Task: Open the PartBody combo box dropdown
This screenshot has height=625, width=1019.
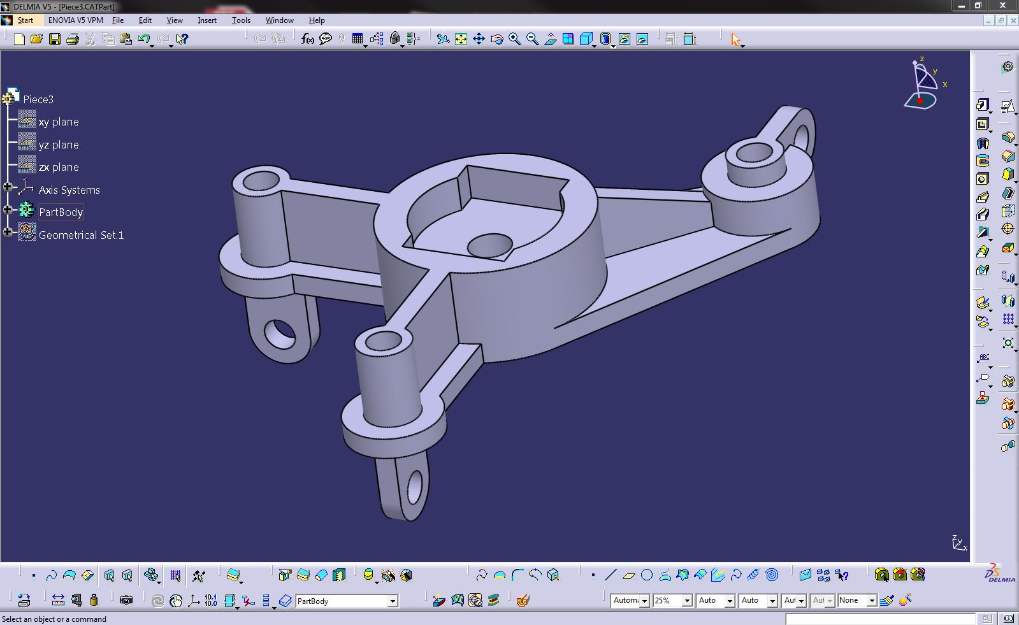Action: [x=393, y=601]
